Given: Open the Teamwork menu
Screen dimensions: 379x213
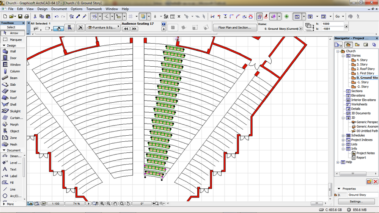Looking at the screenshot, I should pos(94,9).
